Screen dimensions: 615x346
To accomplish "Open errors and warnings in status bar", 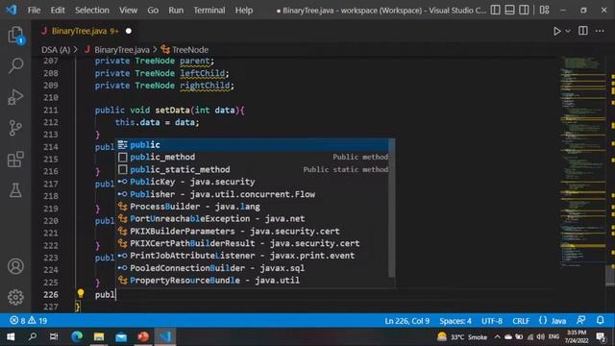I will tap(28, 321).
